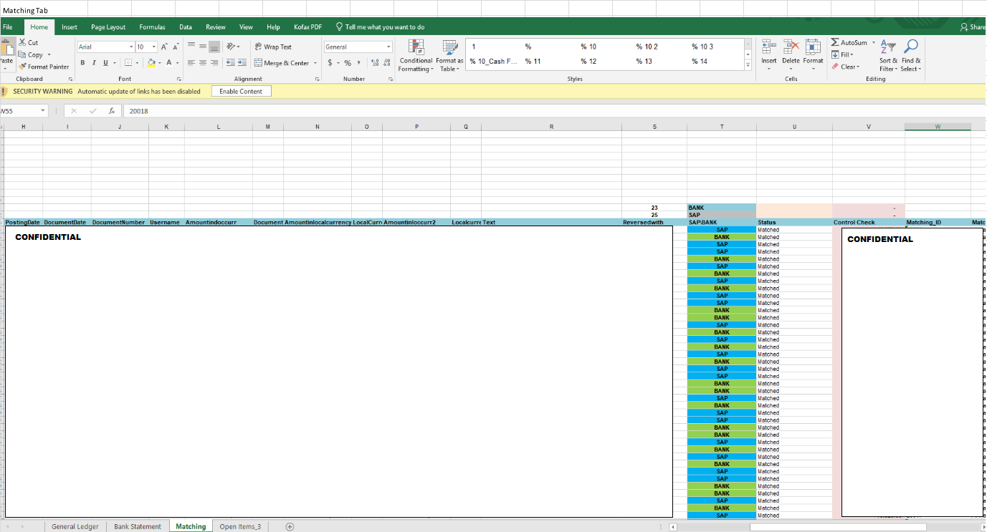987x532 pixels.
Task: Click the Find & Select magnifier
Action: pyautogui.click(x=911, y=47)
